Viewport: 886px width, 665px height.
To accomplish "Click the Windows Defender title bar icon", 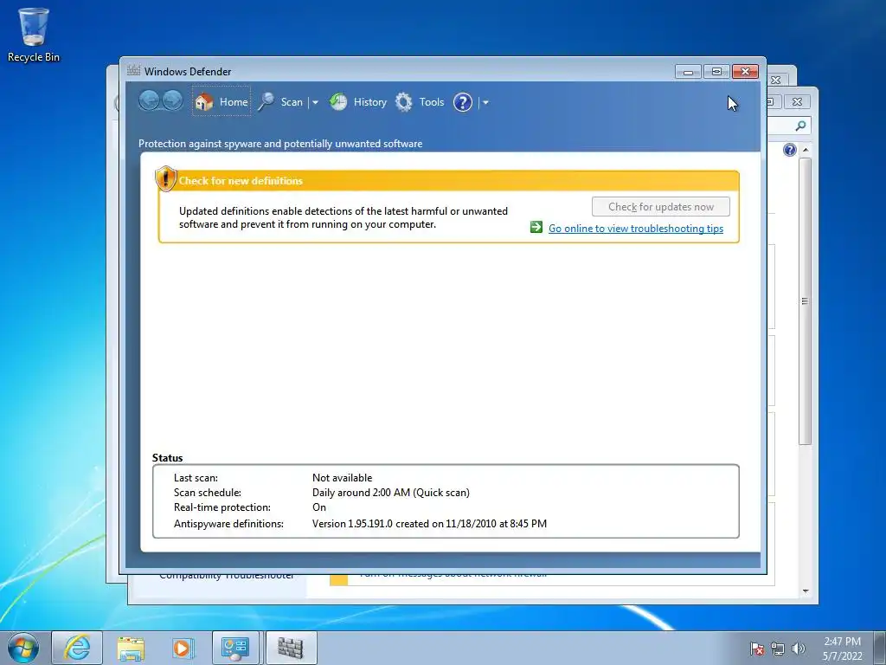I will [133, 70].
